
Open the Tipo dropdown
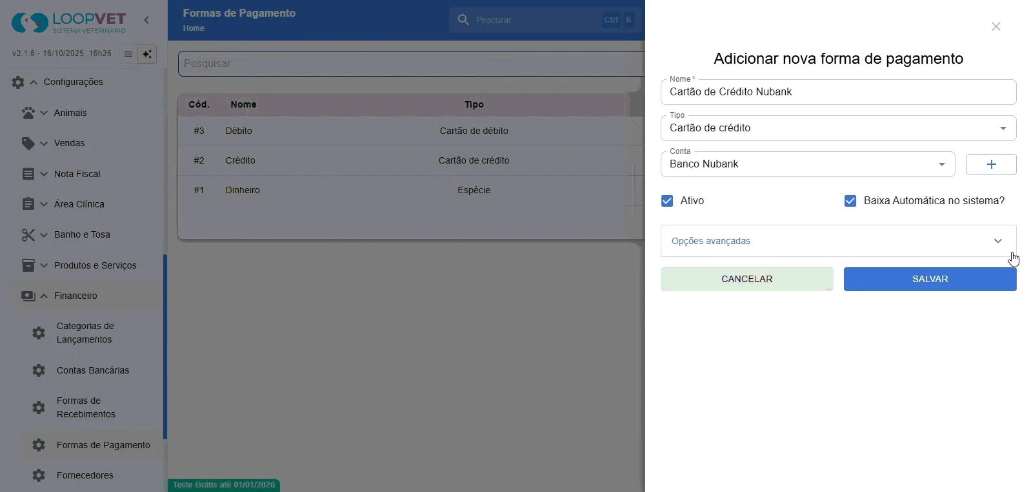coord(839,128)
